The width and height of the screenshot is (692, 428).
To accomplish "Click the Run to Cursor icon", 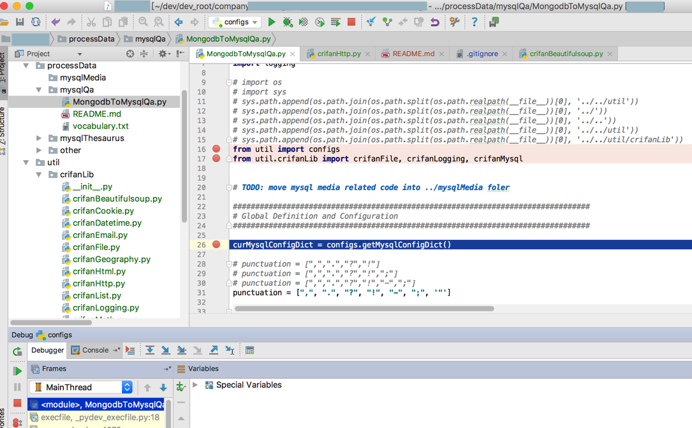I will point(230,350).
